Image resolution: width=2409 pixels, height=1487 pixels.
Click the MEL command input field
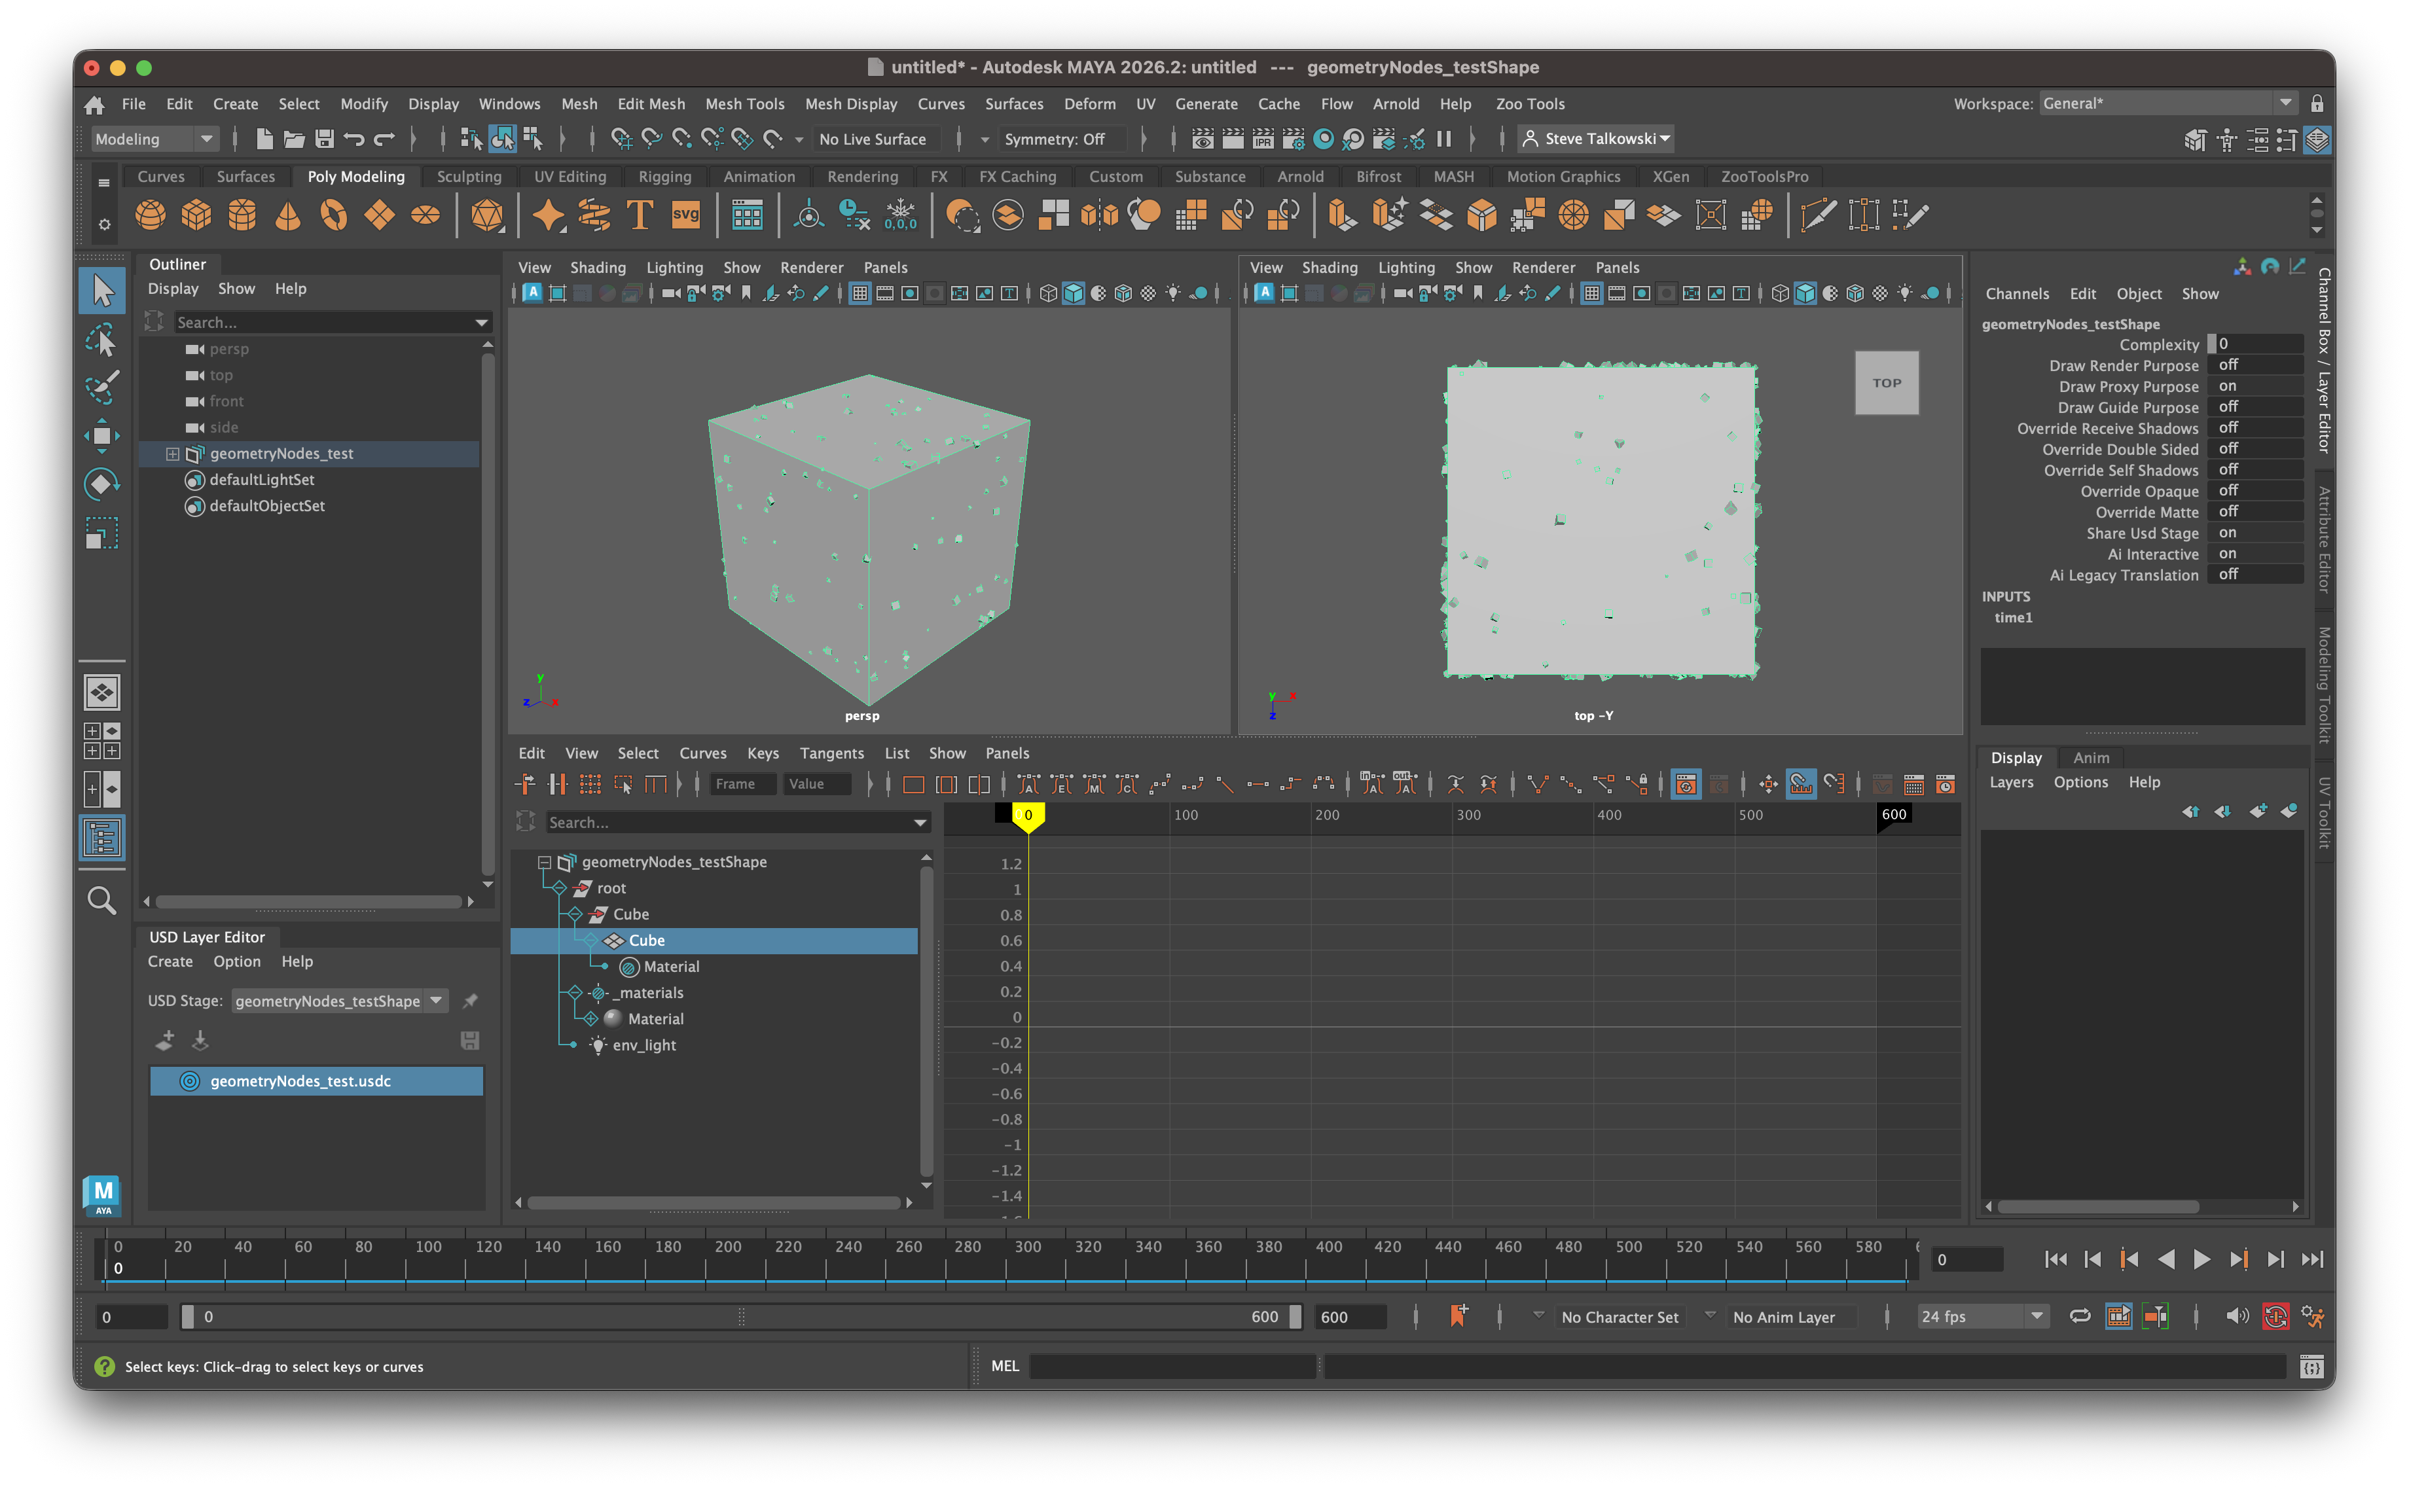tap(1172, 1366)
